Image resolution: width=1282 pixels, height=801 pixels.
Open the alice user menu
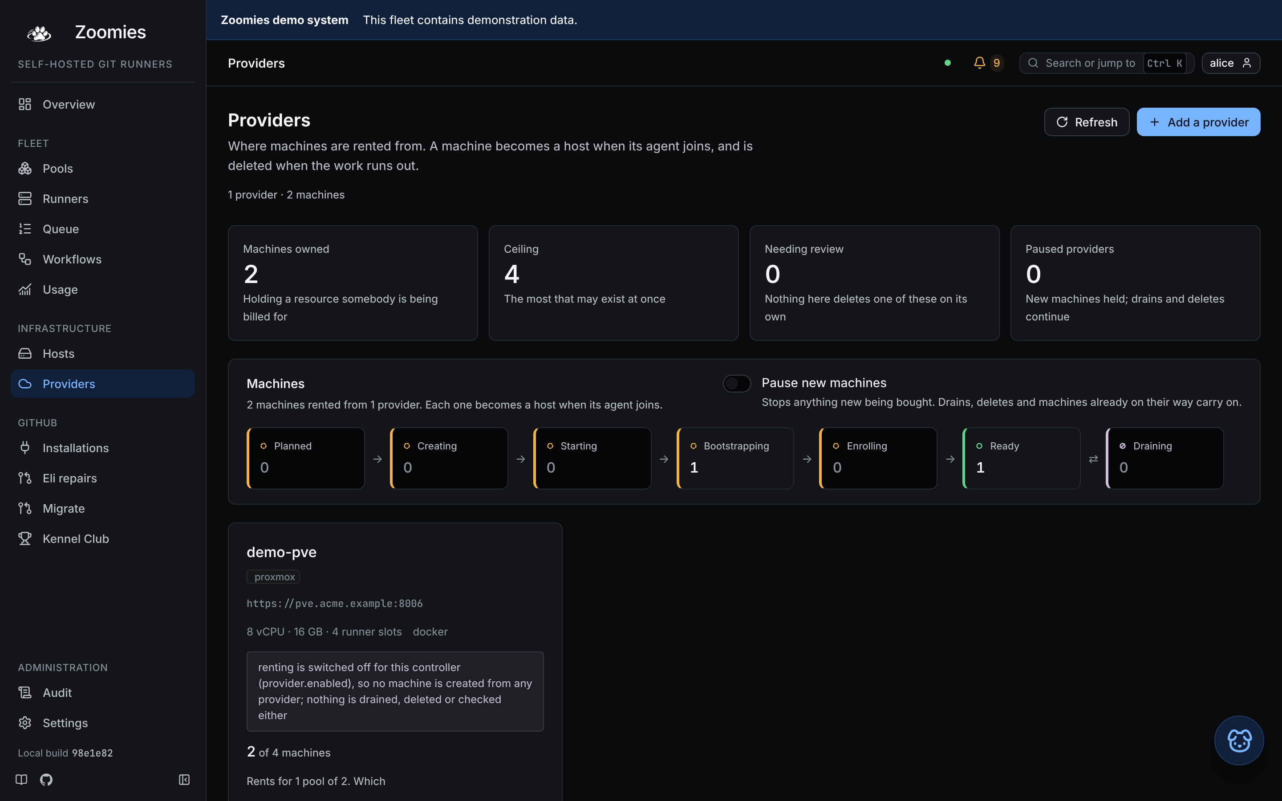coord(1231,63)
